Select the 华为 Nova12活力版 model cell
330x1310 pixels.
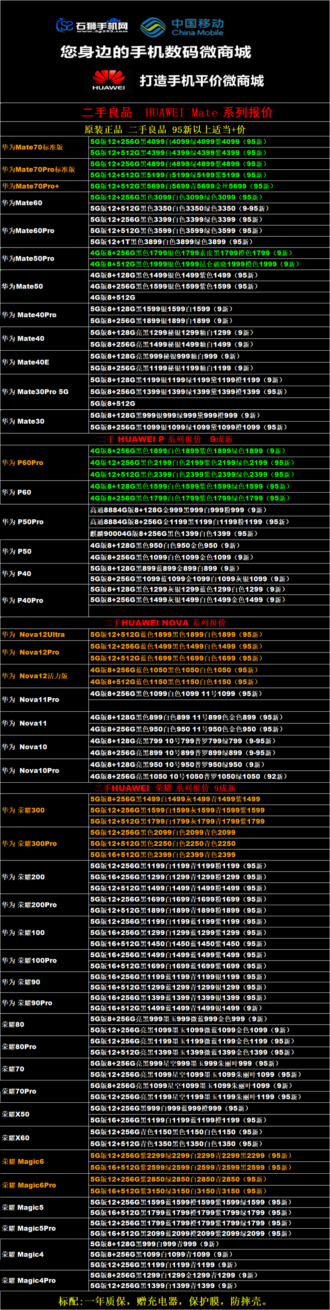(45, 676)
